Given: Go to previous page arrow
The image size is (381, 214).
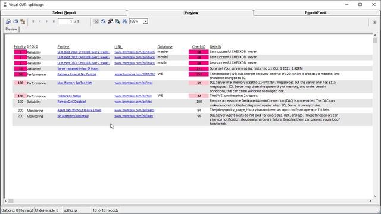Looking at the screenshot, I should pyautogui.click(x=40, y=21).
